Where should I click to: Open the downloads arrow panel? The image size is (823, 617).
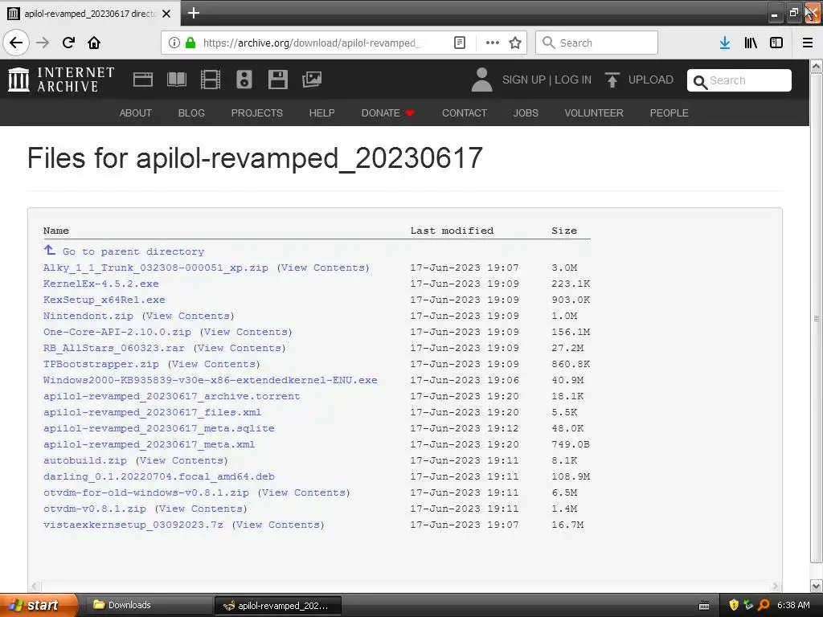725,43
